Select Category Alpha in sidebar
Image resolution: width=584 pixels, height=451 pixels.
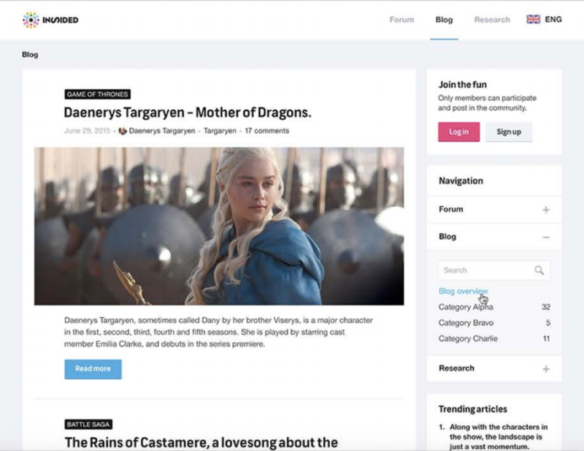coord(466,307)
